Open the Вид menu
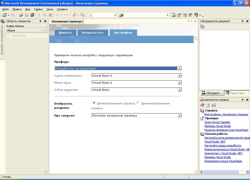The height and width of the screenshot is (180, 250). tap(28, 9)
